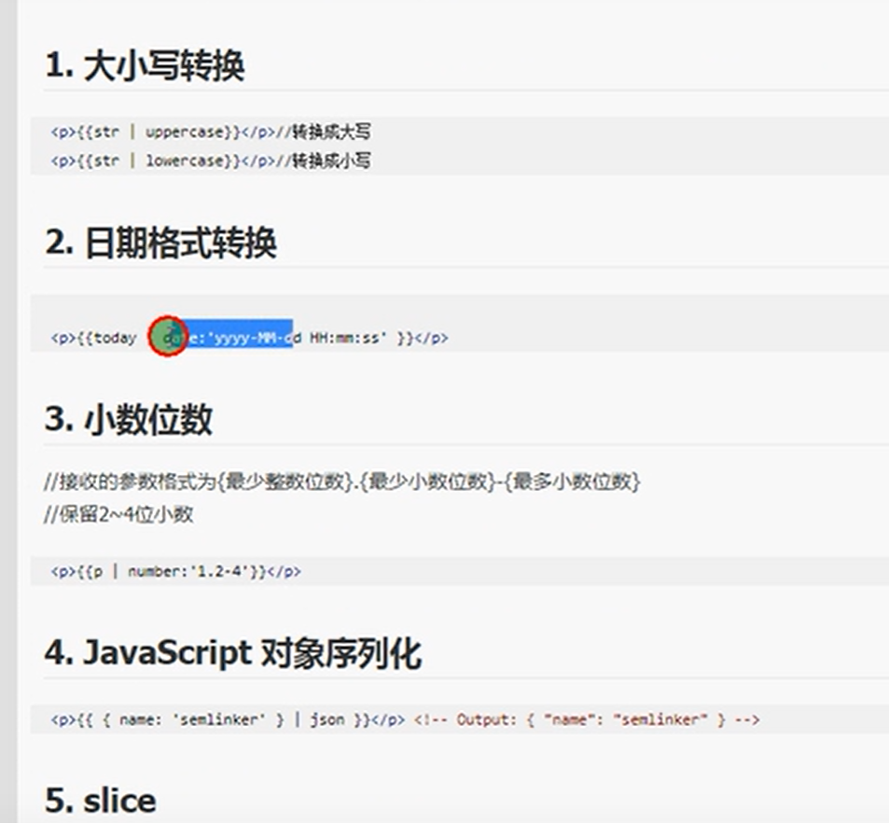Click "HH:mm:ss" in the date code line
Screen dimensions: 889x823
click(347, 338)
